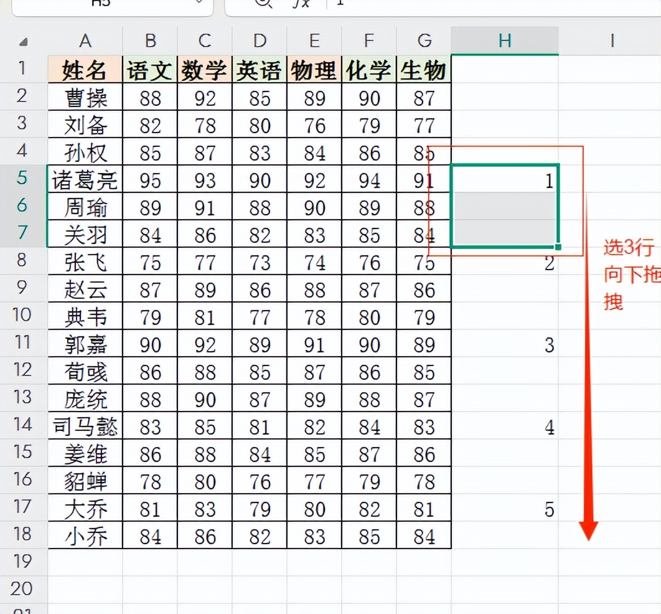Click the name cell 荀彧
This screenshot has height=614, width=661.
tap(85, 371)
